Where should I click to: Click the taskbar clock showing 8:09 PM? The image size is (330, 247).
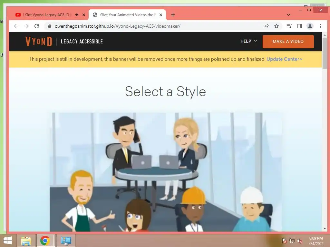[x=316, y=241]
